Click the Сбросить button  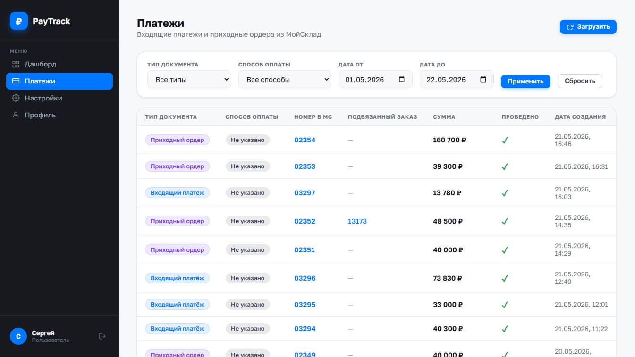580,81
